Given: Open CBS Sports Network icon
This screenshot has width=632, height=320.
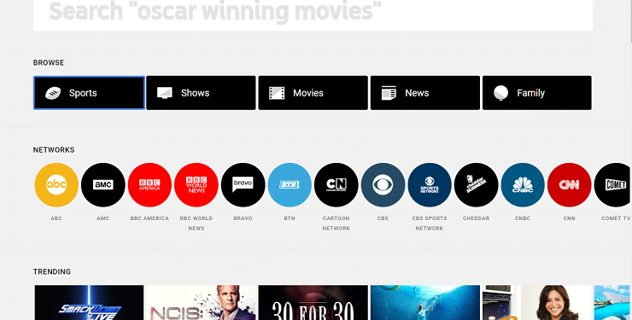Looking at the screenshot, I should pyautogui.click(x=430, y=185).
